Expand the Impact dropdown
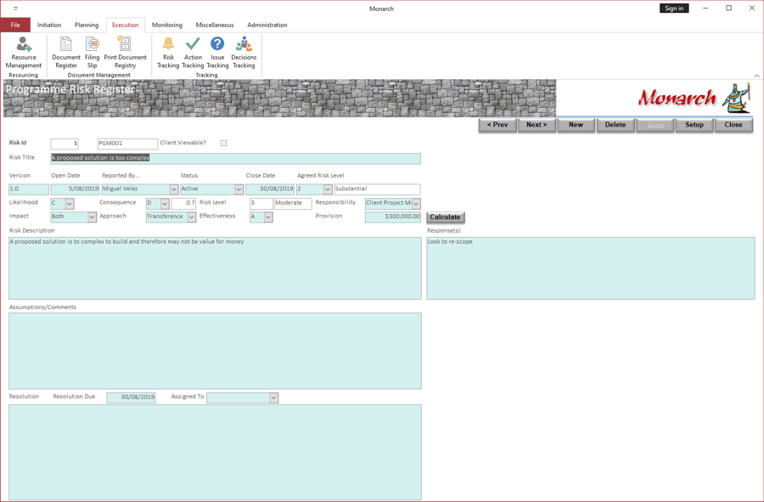The width and height of the screenshot is (764, 502). (x=92, y=217)
